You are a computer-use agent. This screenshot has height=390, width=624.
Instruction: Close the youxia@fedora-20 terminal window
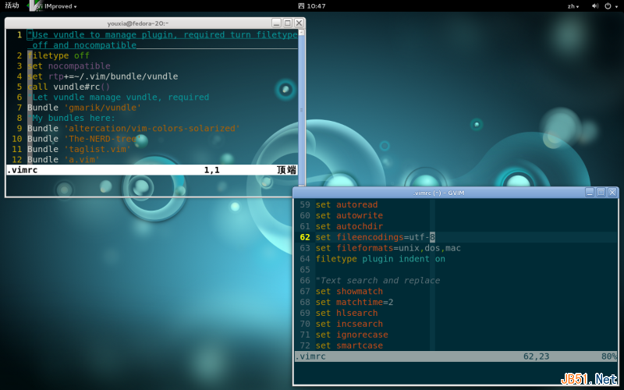299,23
